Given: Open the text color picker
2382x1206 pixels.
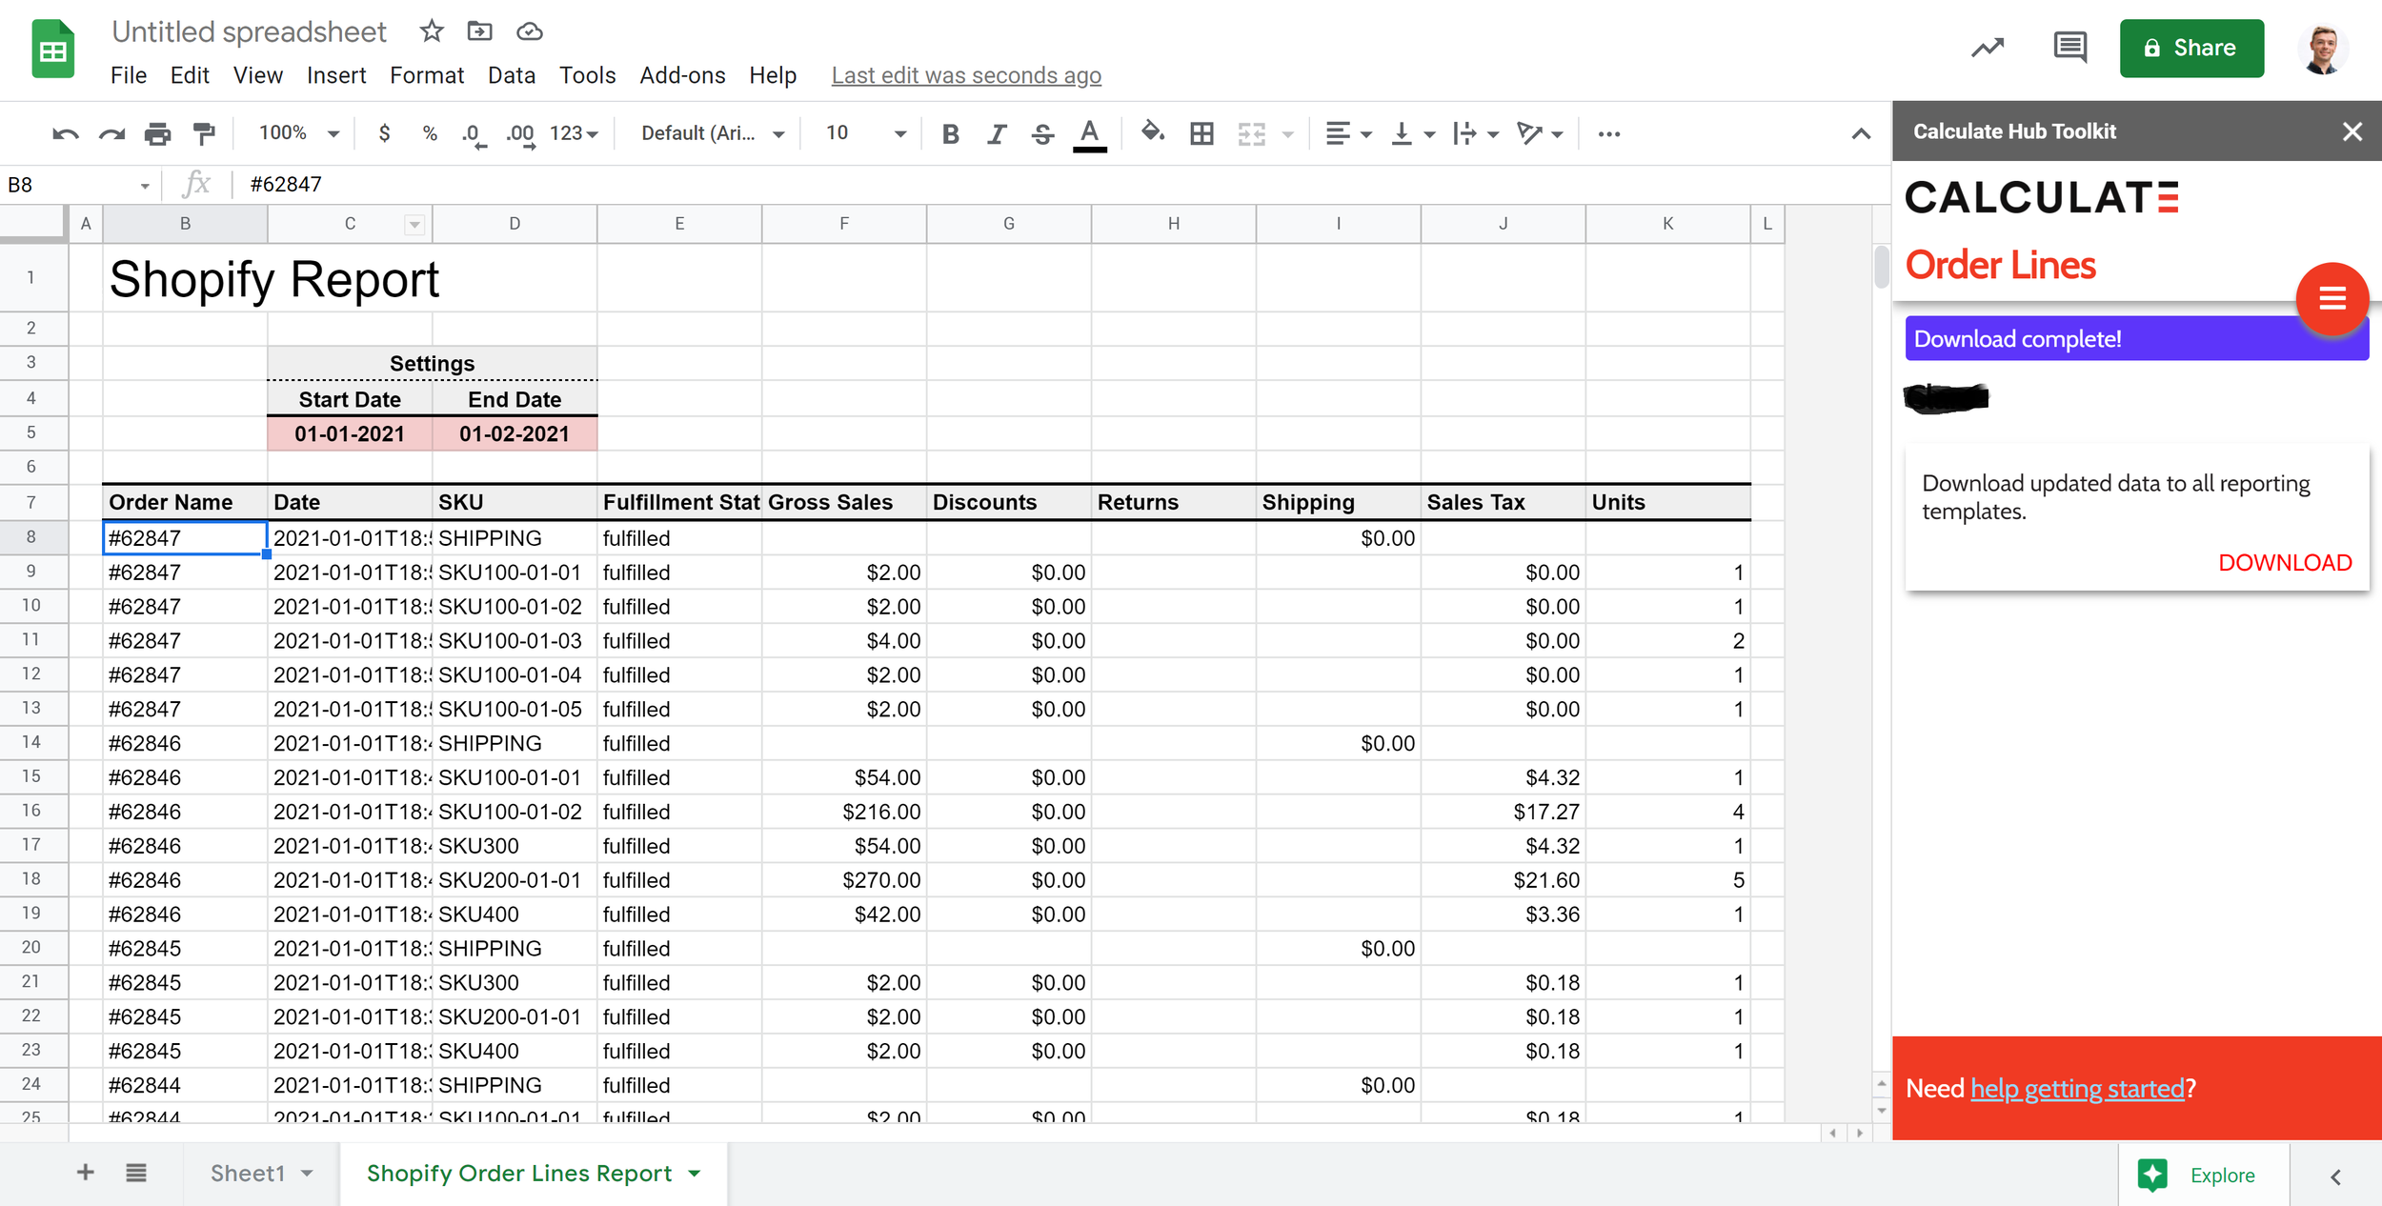Looking at the screenshot, I should point(1089,133).
